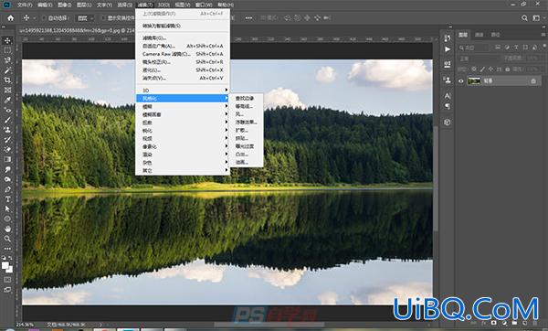This screenshot has width=548, height=331.
Task: Select the Crop tool
Action: click(x=7, y=80)
